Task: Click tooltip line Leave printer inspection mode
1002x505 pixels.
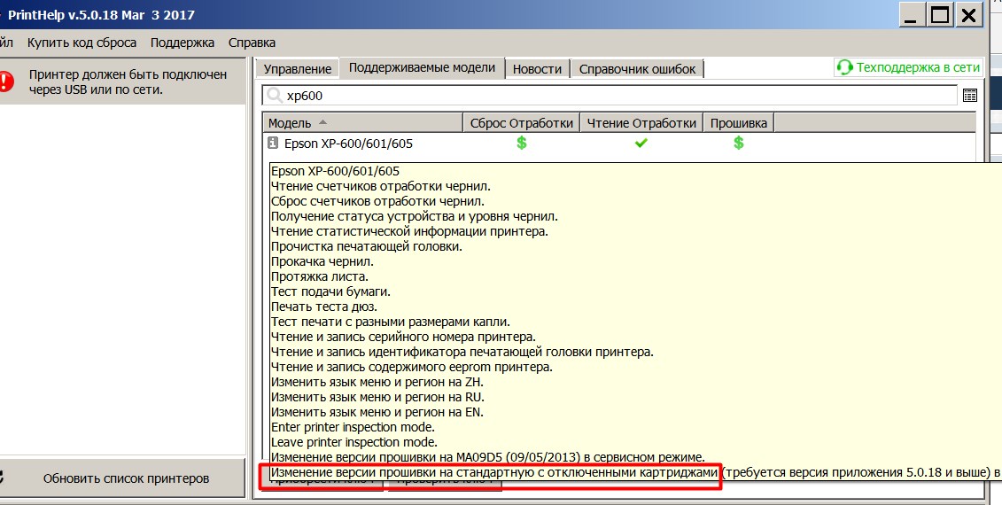Action: coord(354,442)
